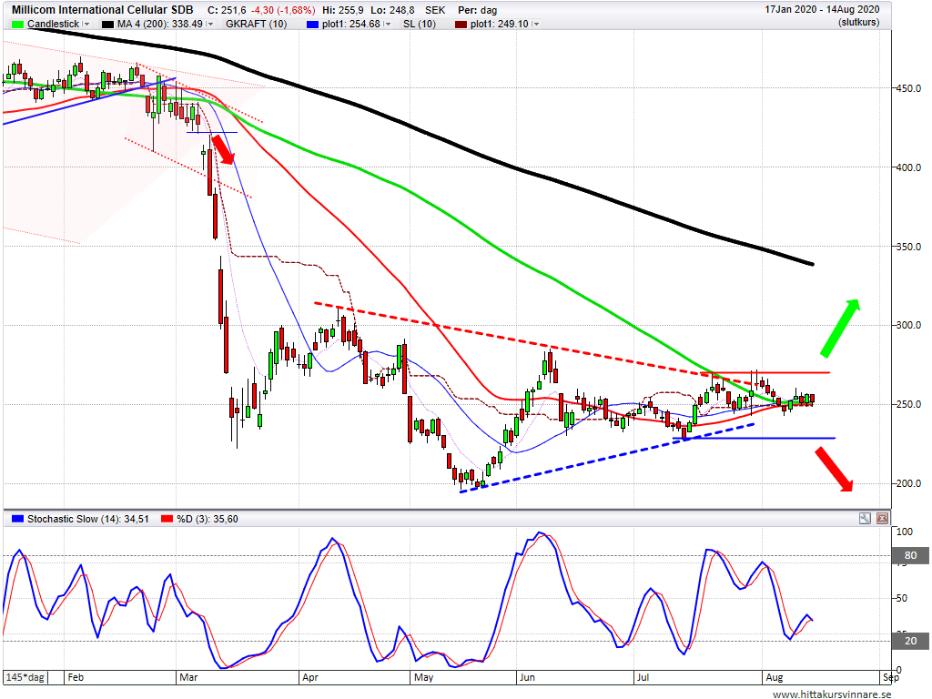Open the blue plot1 254.68 dropdown arrow
This screenshot has height=699, width=932.
388,24
